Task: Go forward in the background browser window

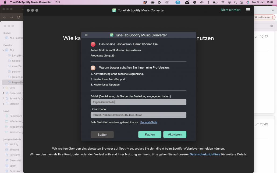Action: (x=12, y=17)
